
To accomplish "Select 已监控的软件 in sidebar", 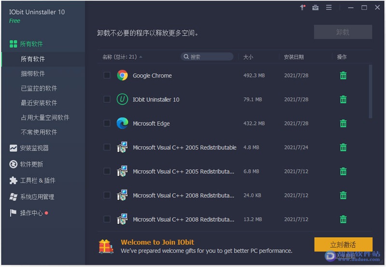I will (x=39, y=88).
